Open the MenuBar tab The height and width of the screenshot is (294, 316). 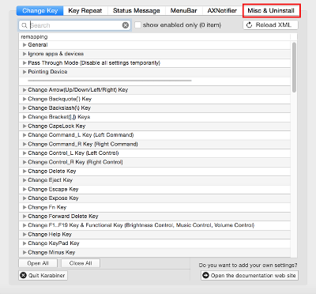(x=183, y=10)
